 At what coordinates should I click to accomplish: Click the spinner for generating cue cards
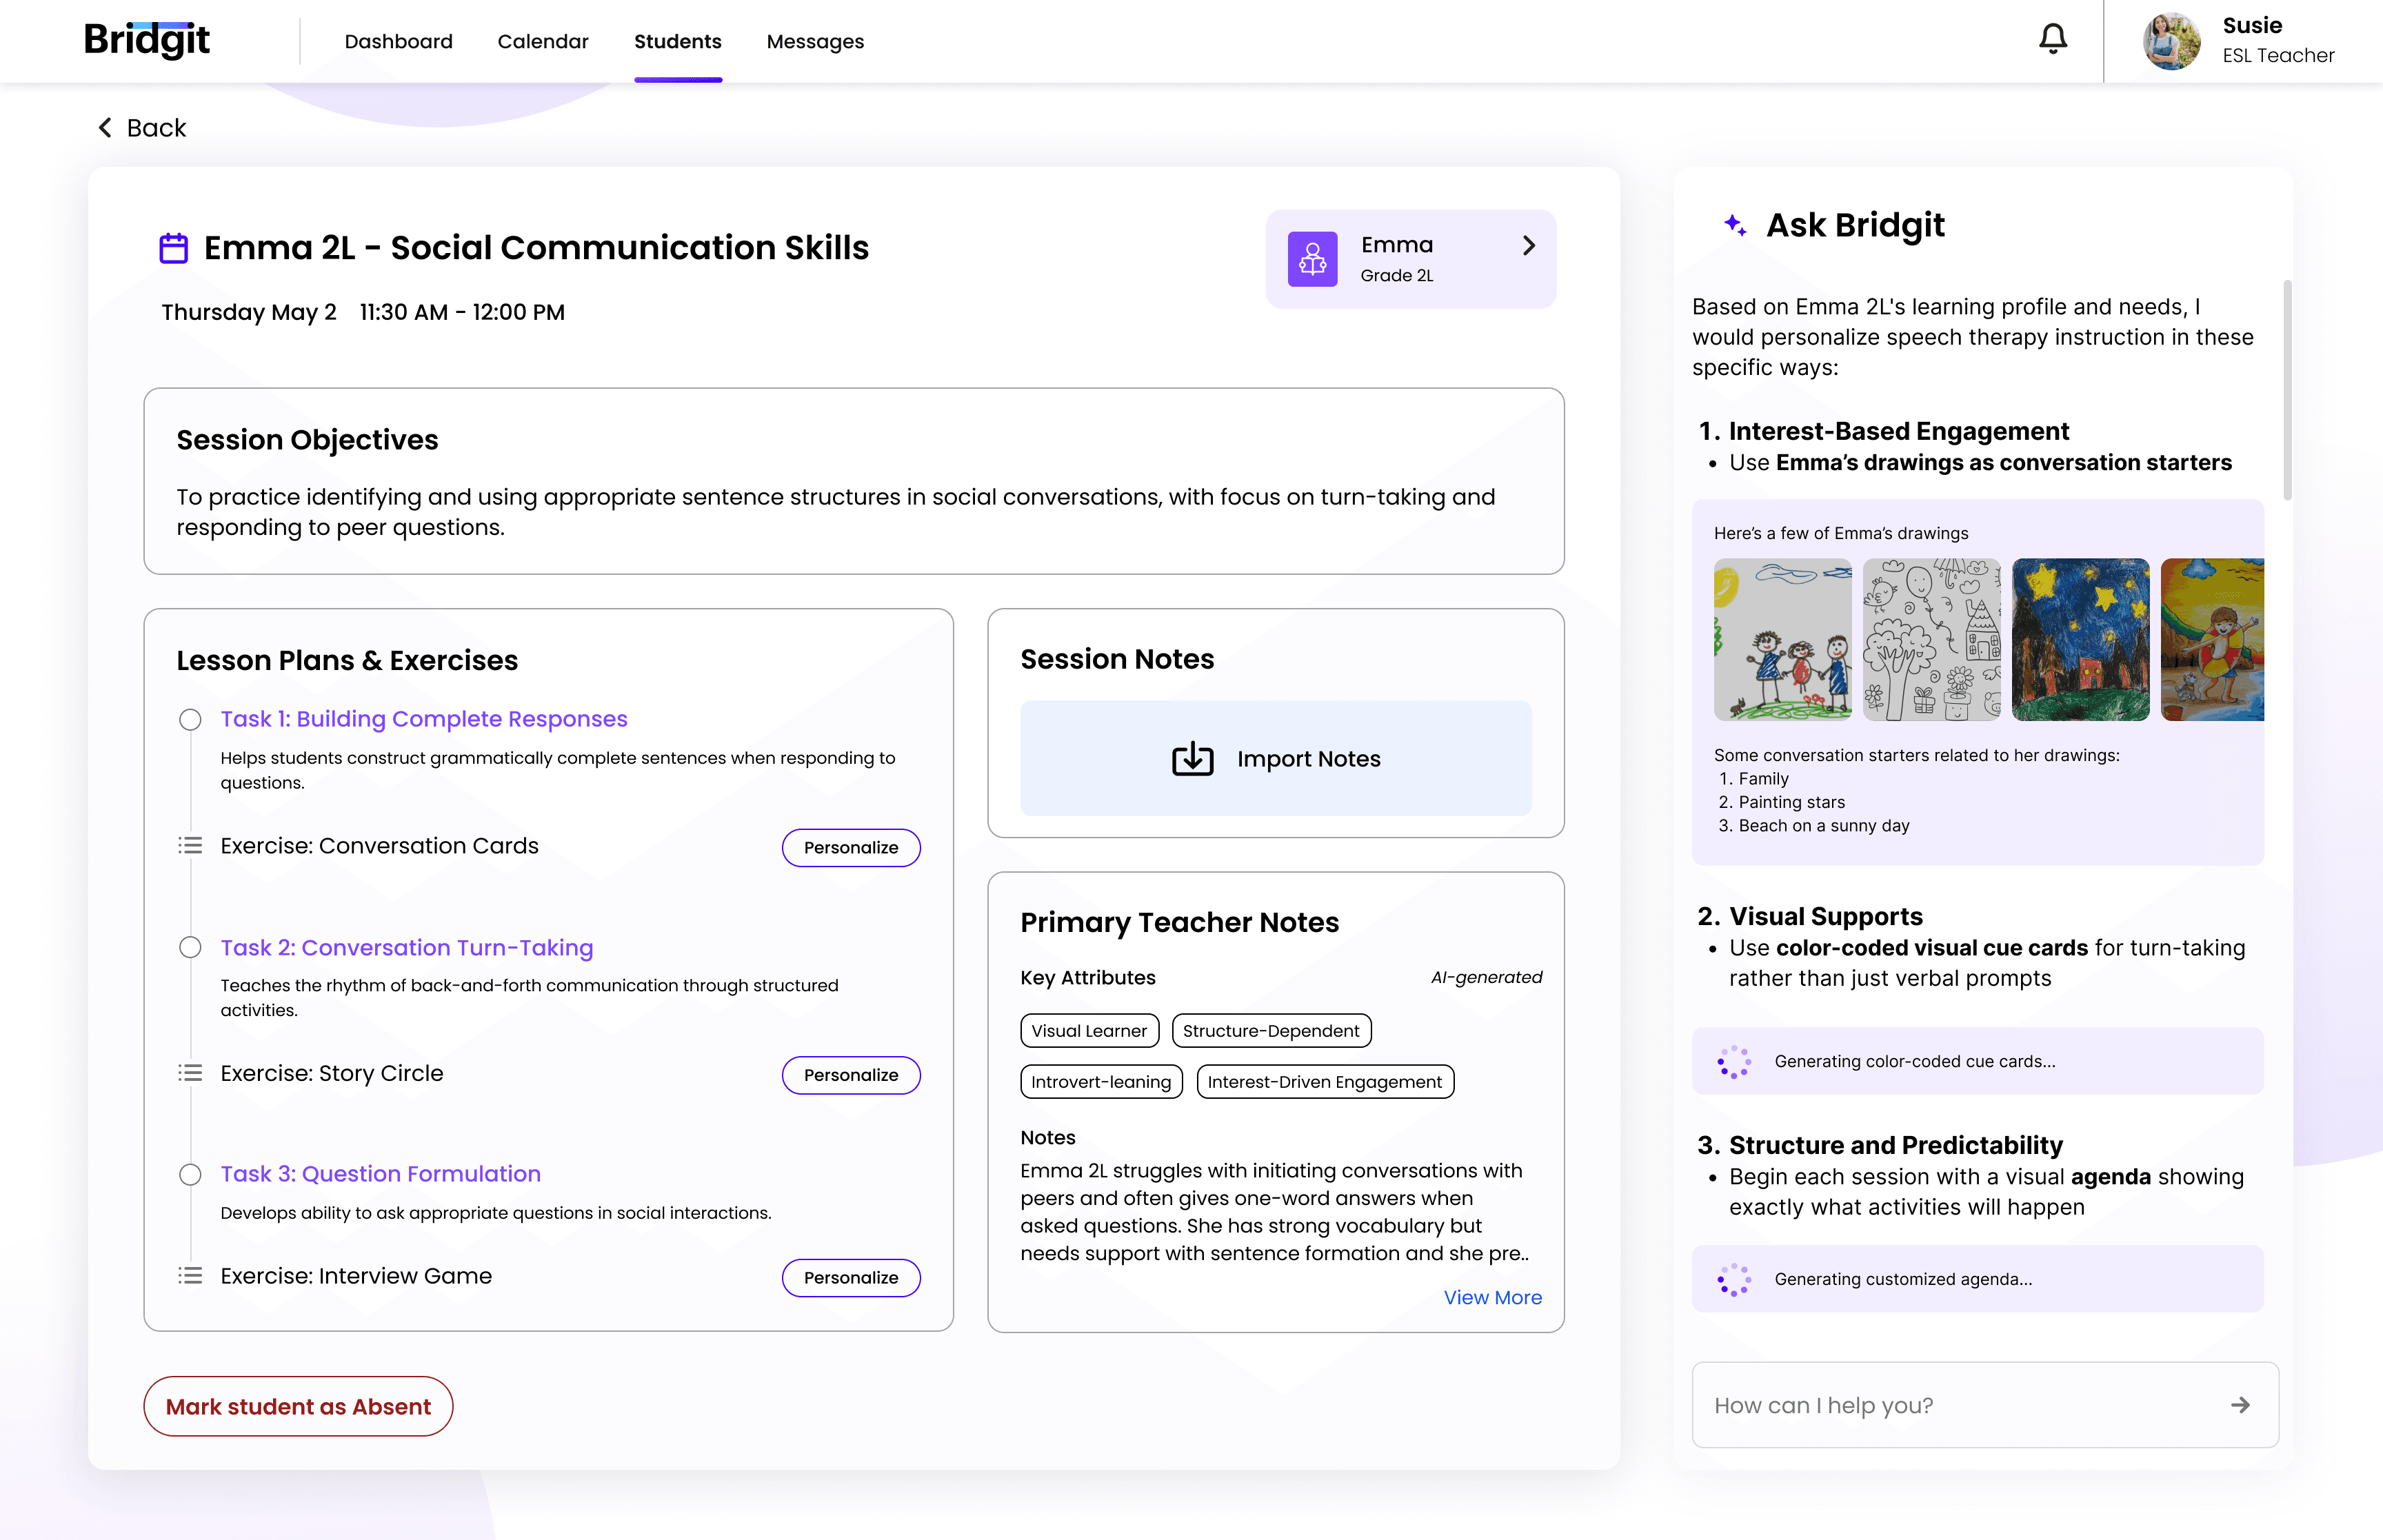point(1734,1062)
